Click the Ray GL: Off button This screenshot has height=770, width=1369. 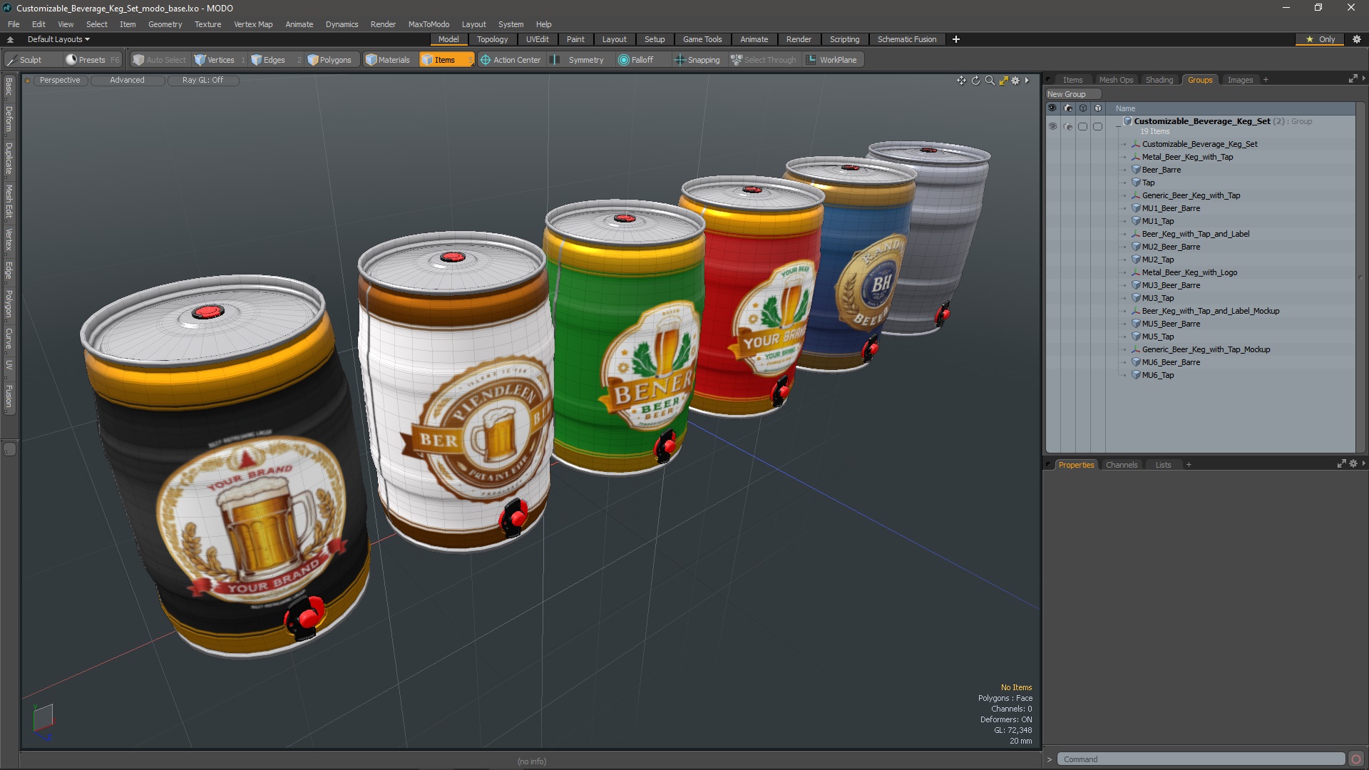click(202, 80)
